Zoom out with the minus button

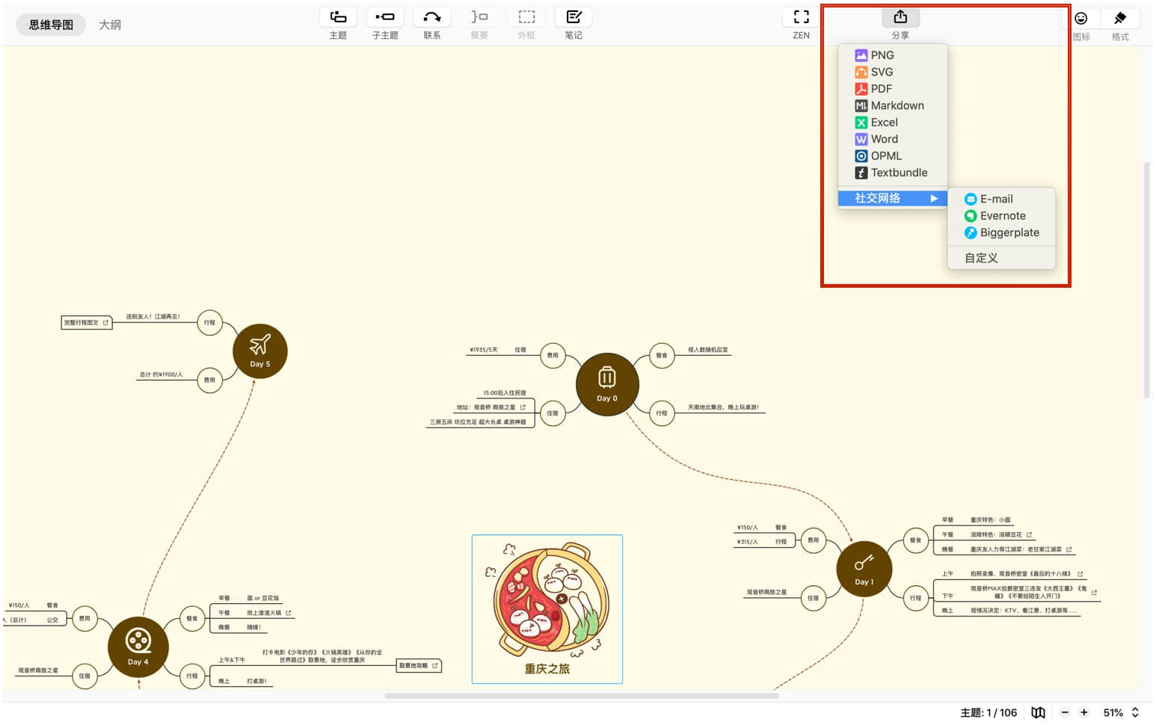click(1065, 712)
